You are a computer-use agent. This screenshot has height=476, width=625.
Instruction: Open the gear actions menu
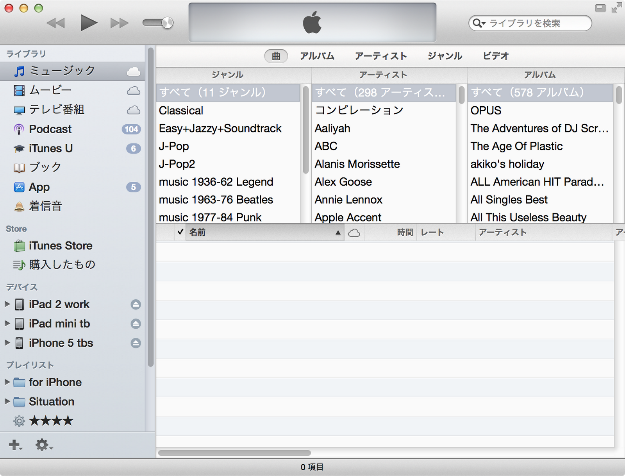click(44, 445)
